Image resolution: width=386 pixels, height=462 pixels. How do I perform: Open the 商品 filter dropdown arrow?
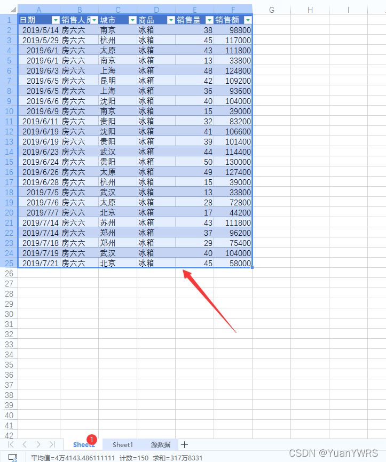(171, 20)
